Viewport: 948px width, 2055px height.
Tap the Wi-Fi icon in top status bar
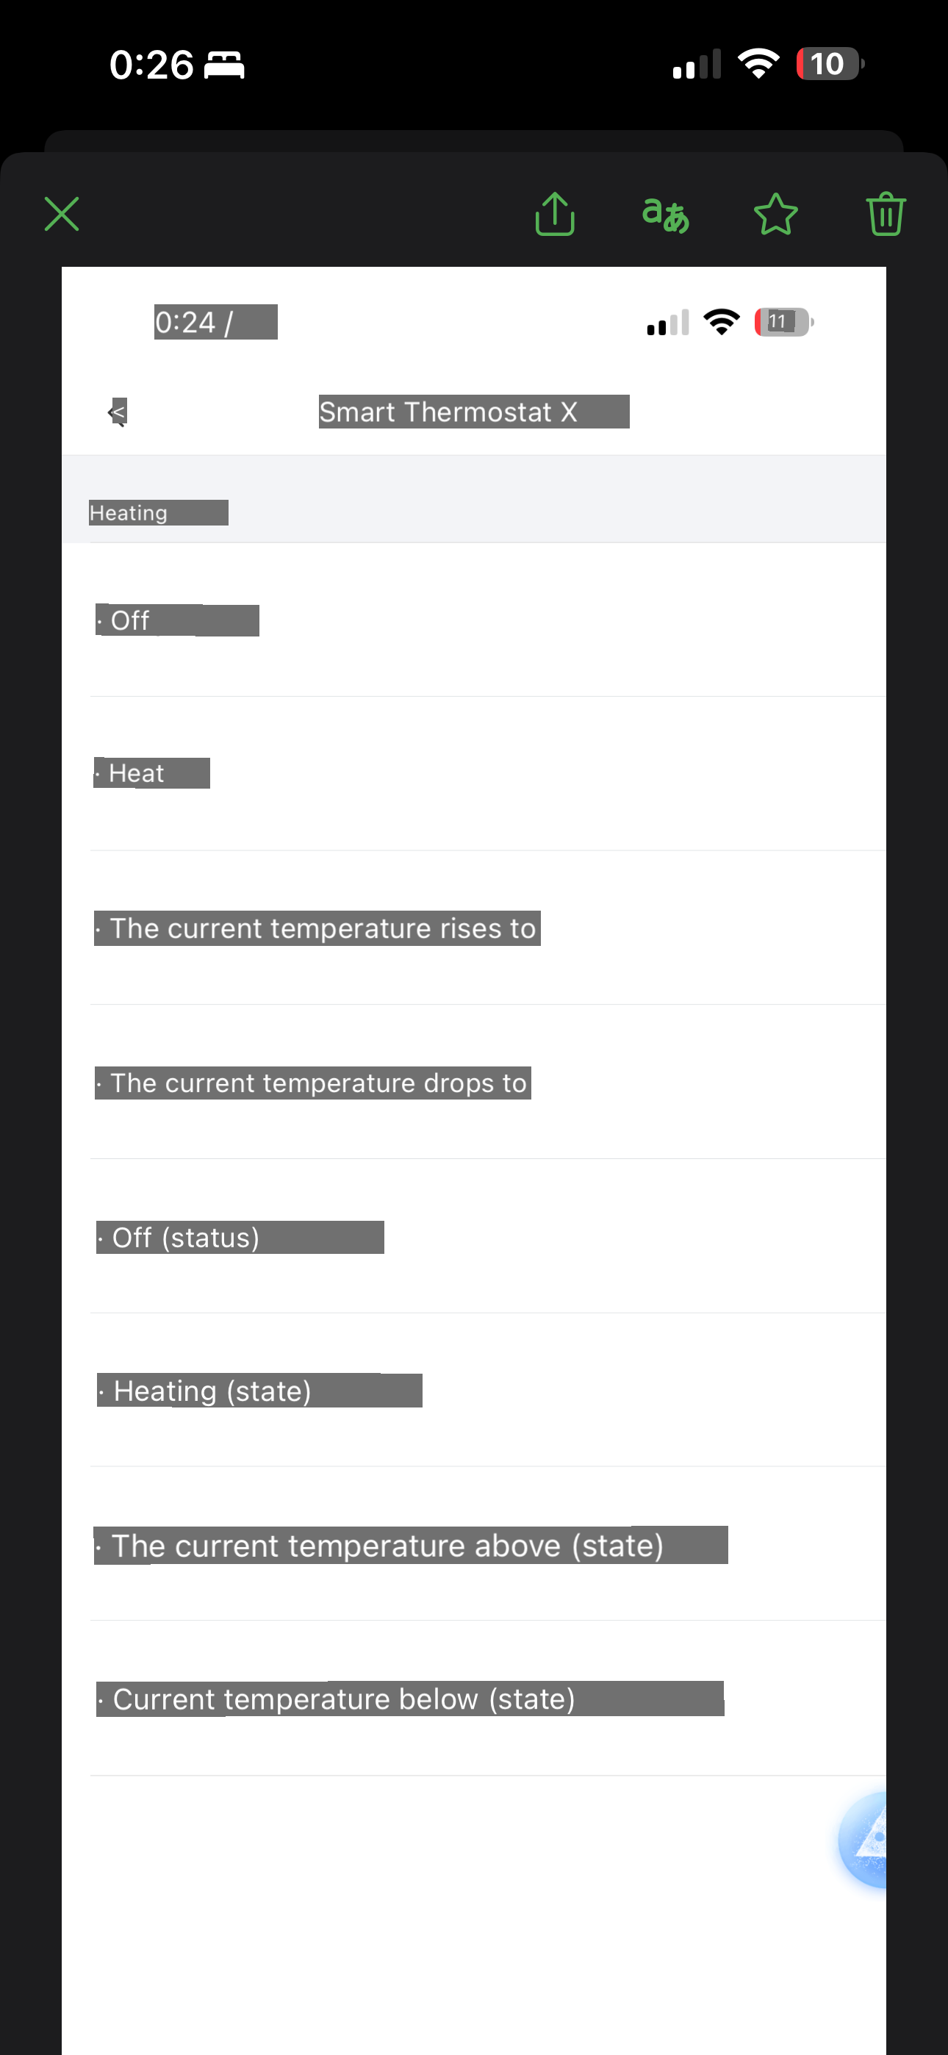(x=758, y=63)
